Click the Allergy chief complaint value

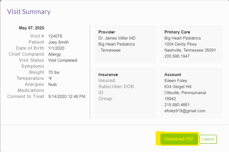54,54
